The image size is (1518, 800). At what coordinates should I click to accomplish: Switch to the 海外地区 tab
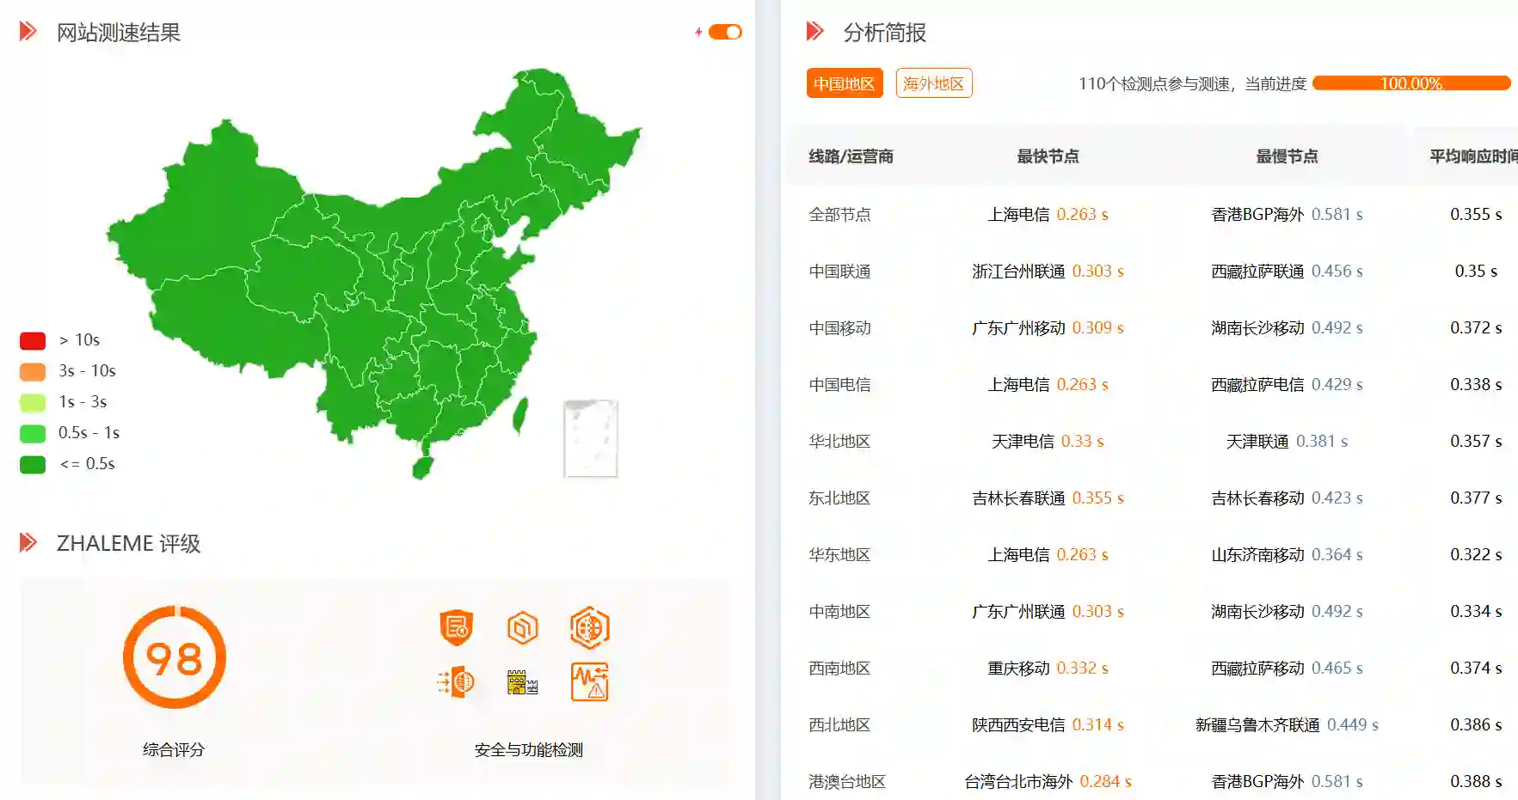(934, 82)
